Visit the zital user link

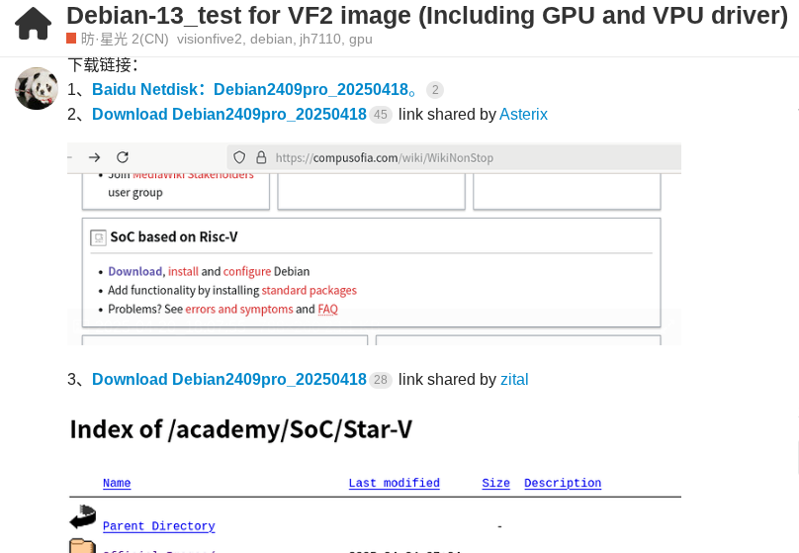[514, 380]
